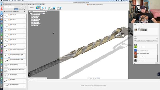Open Scene Settings next to the Appearance icon
Viewport: 160px width, 90px height.
click(x=40, y=8)
